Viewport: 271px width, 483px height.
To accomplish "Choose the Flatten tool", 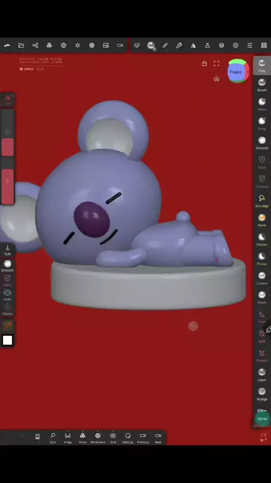I will 262,239.
